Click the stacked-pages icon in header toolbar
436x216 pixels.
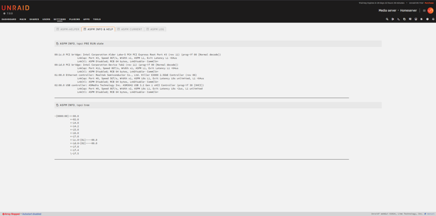[x=404, y=19]
